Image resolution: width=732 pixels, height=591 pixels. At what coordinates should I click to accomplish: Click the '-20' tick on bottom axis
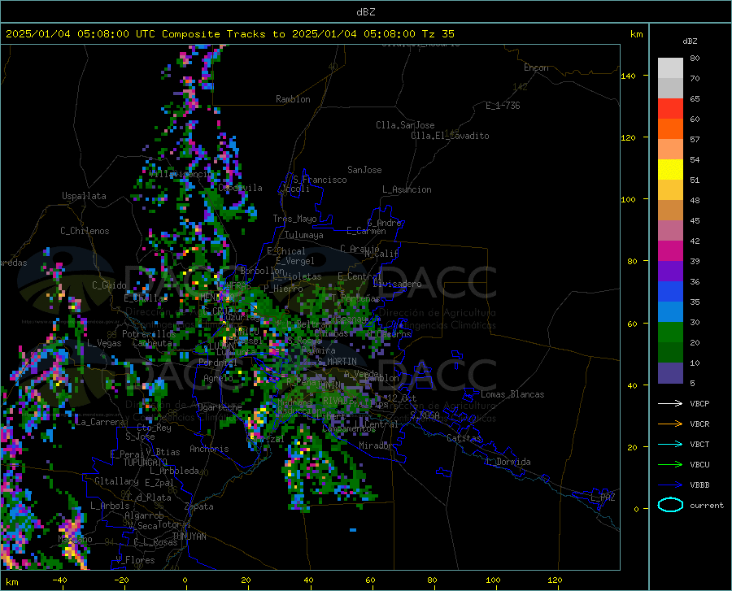click(x=121, y=580)
